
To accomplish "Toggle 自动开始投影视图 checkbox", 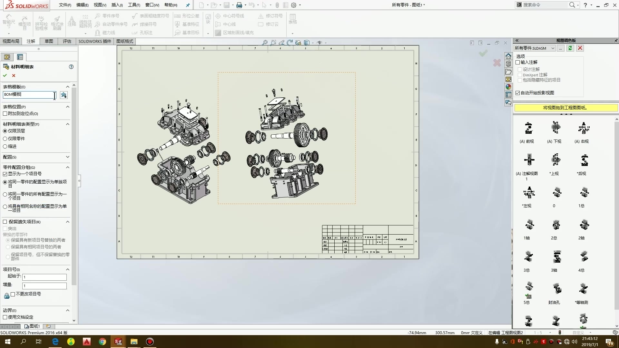I will (518, 93).
